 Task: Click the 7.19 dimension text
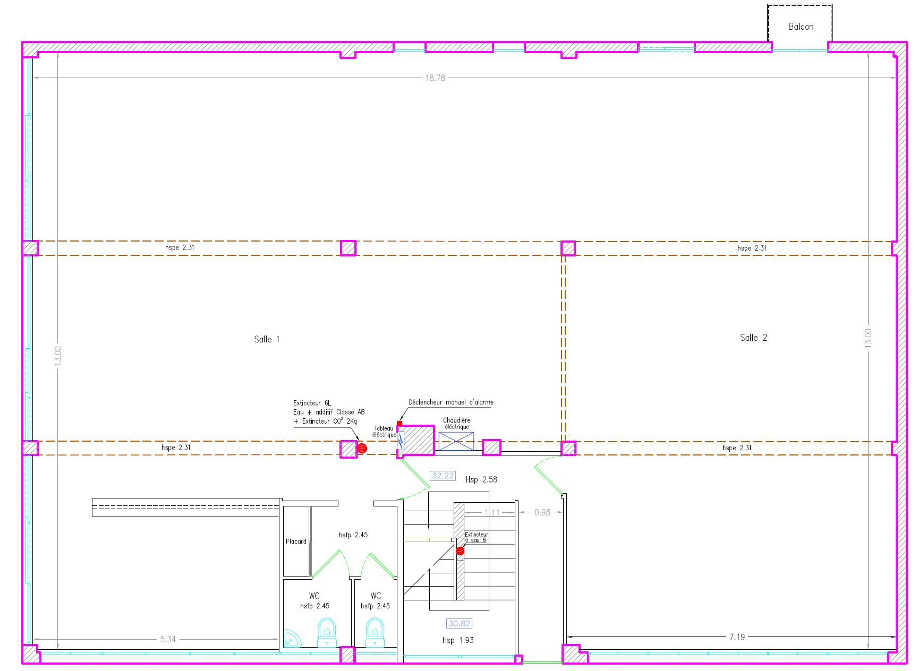(737, 637)
